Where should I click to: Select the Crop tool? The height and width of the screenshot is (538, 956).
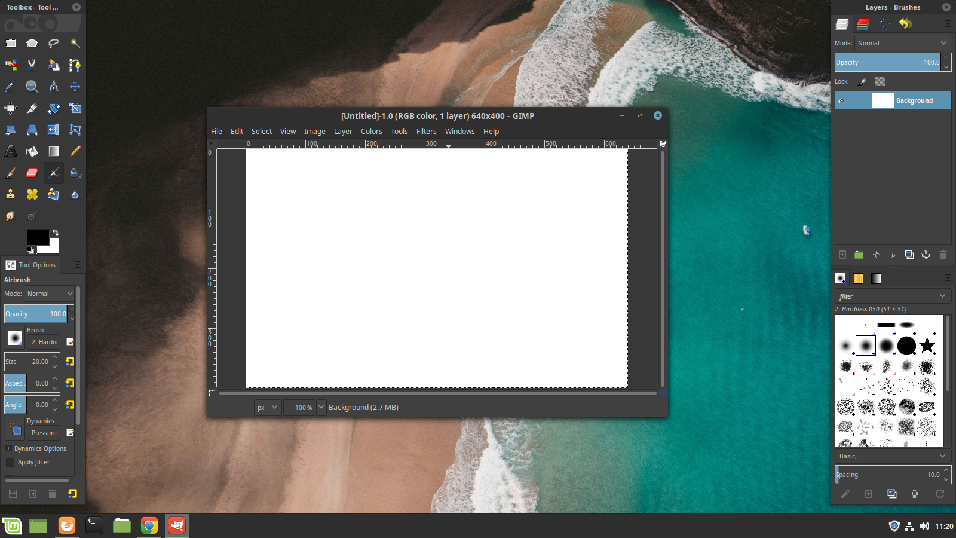pos(32,108)
